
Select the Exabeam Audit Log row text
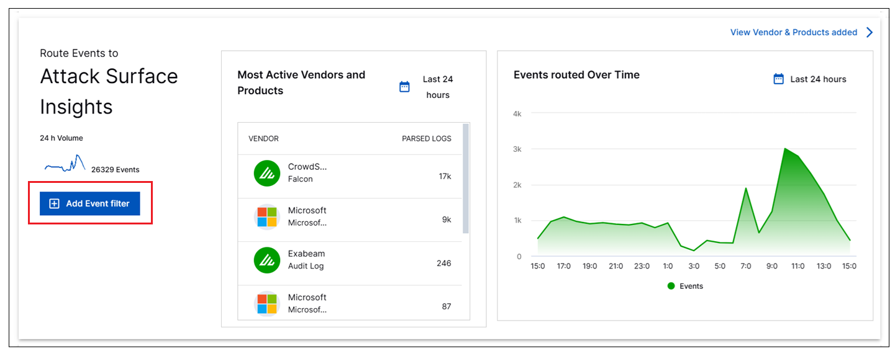[306, 260]
